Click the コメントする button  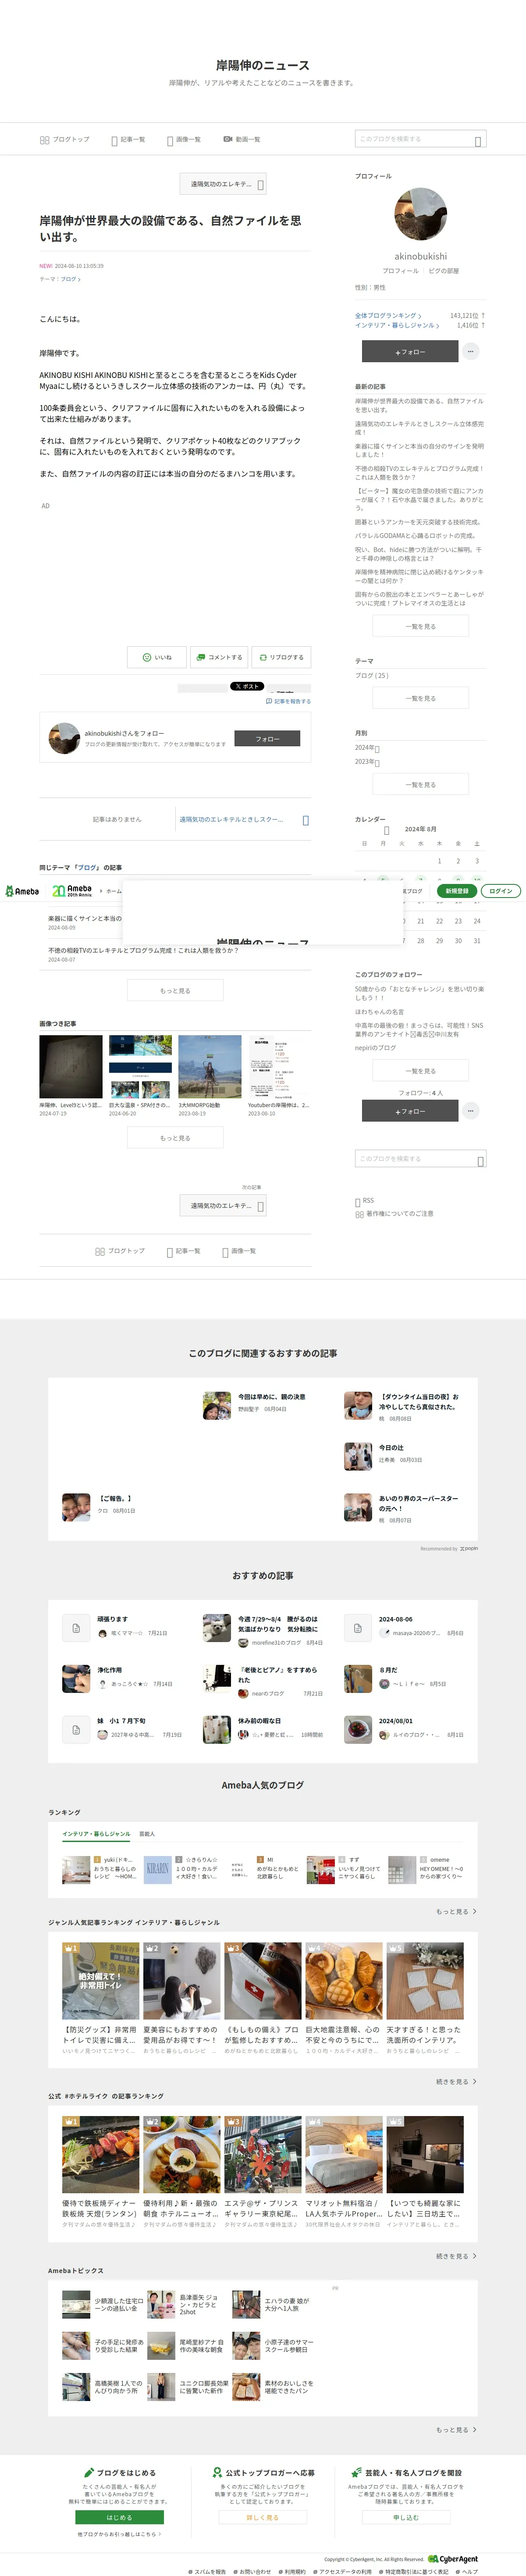pos(219,657)
